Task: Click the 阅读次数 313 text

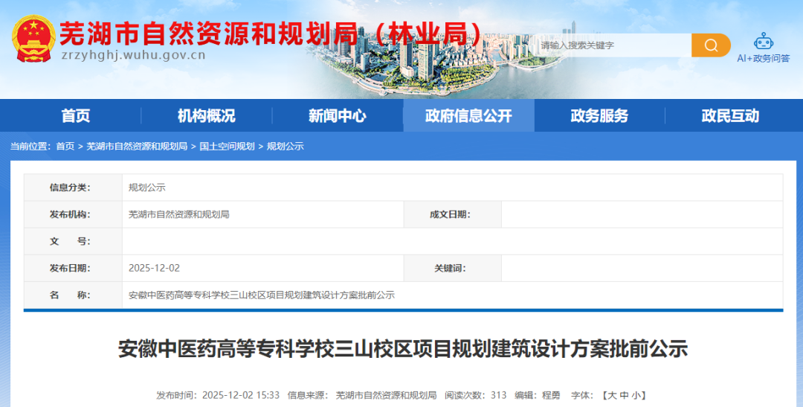Action: click(475, 395)
